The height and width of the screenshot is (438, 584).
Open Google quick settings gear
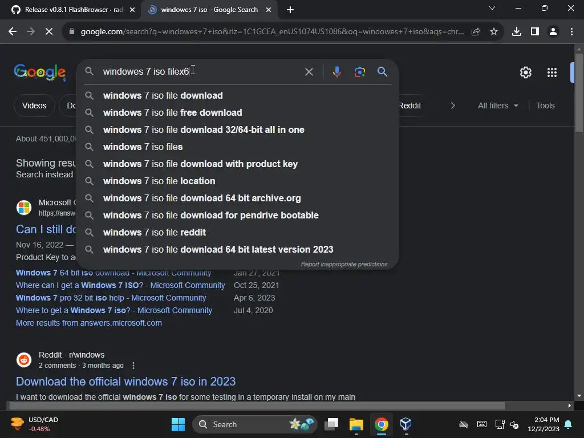coord(525,72)
